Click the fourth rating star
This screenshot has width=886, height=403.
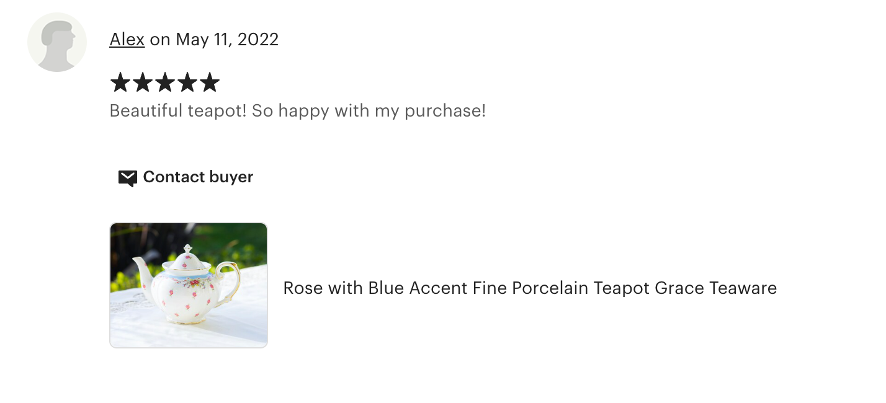point(187,82)
